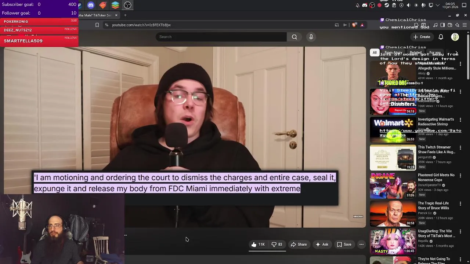The height and width of the screenshot is (264, 470).
Task: Click the page vertical scrollbar
Action: (x=468, y=57)
